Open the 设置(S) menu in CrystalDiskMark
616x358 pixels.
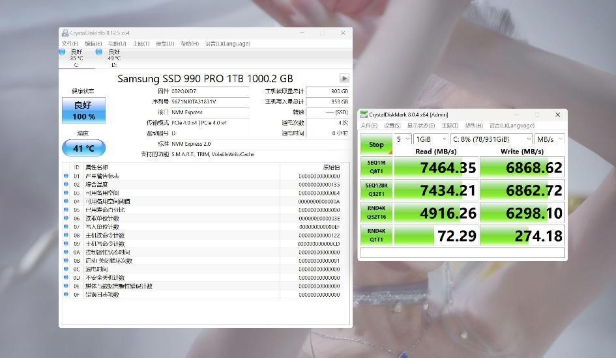tap(392, 126)
